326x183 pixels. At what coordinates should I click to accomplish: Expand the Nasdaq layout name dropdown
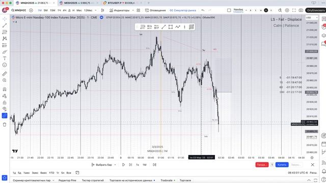[246, 10]
